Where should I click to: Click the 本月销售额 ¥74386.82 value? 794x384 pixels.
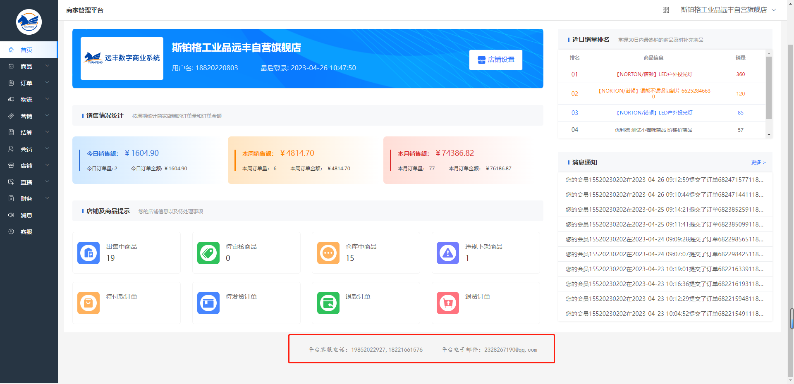[x=455, y=153]
